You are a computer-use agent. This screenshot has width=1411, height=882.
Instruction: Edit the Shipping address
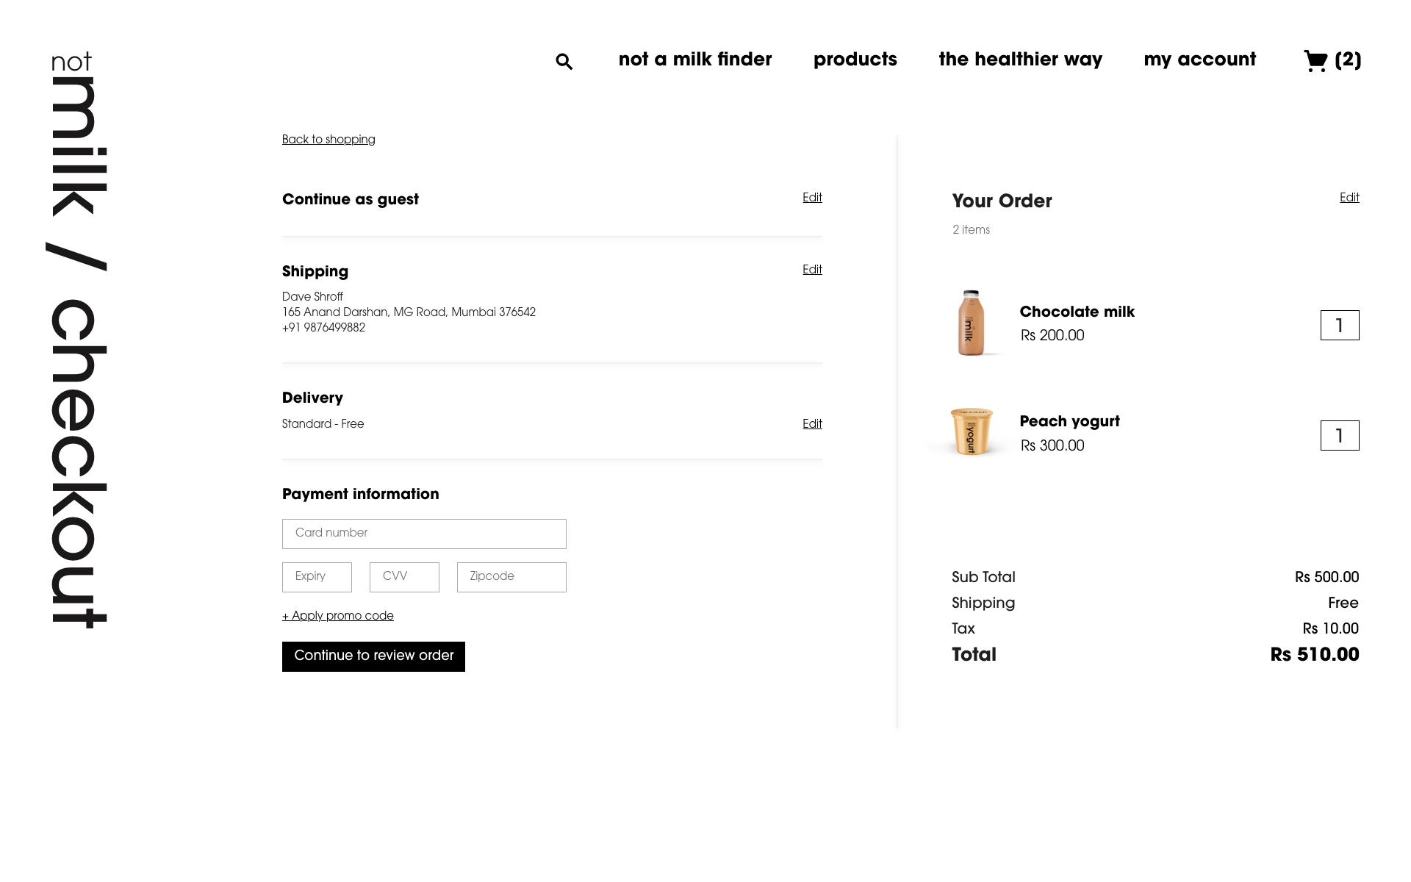click(812, 270)
